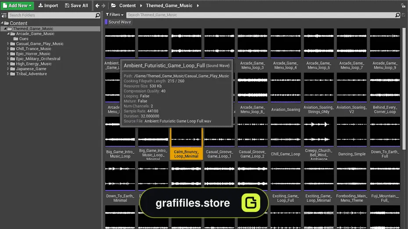Select Creepy_Church_Bell_Wind_Ambience asset
Image resolution: width=408 pixels, height=229 pixels.
[319, 138]
